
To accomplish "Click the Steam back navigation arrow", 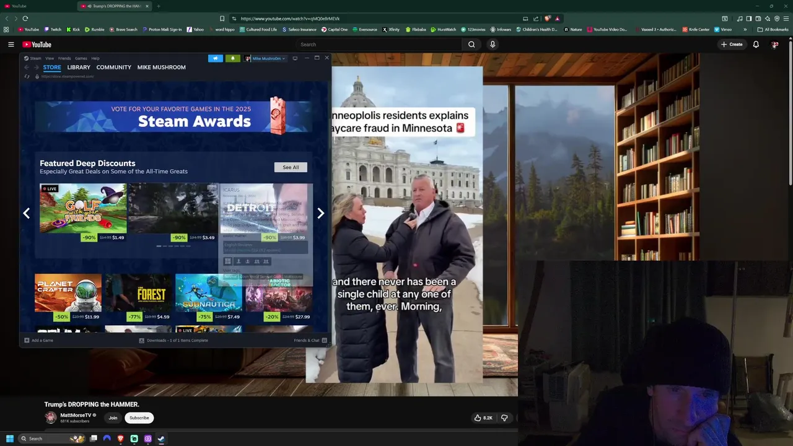I will coord(27,67).
